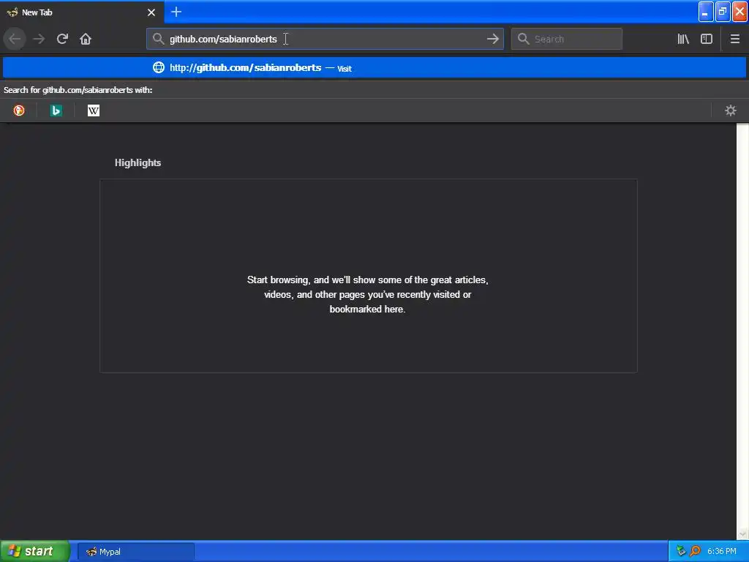Click the Go arrow in address bar
This screenshot has height=562, width=749.
(x=492, y=39)
